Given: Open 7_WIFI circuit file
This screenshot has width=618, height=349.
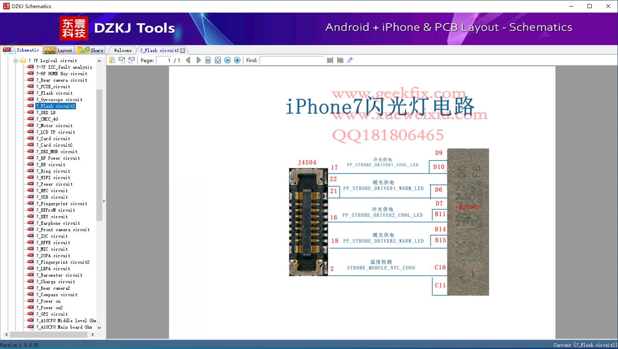Looking at the screenshot, I should (53, 178).
